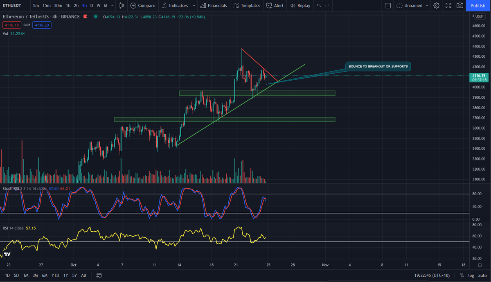491x282 pixels.
Task: Select the Stoch RSI indicator legend
Action: (24, 188)
